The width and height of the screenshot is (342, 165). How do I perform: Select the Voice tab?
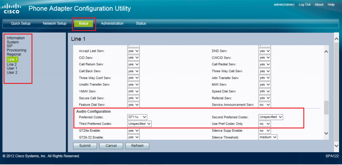click(x=83, y=24)
